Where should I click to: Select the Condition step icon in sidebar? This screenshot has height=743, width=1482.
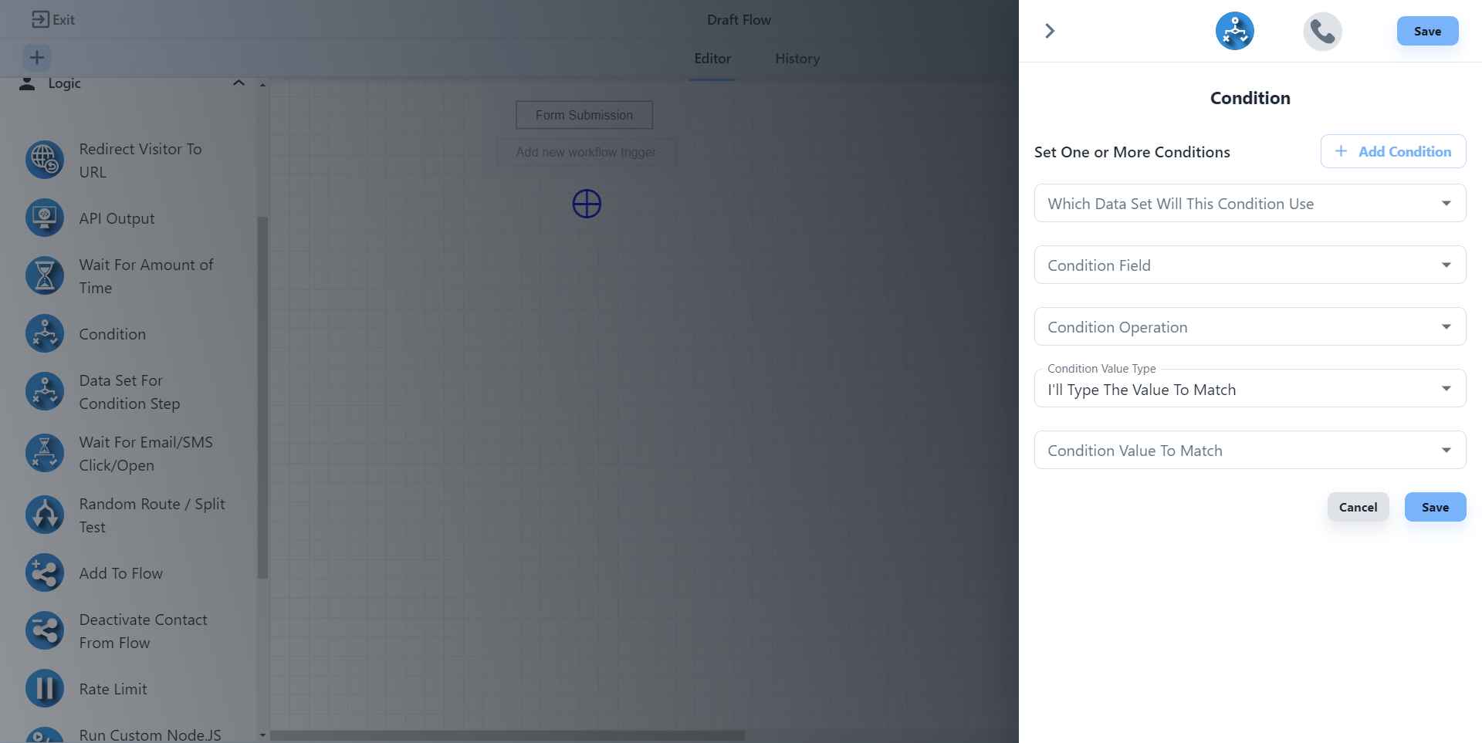tap(45, 334)
